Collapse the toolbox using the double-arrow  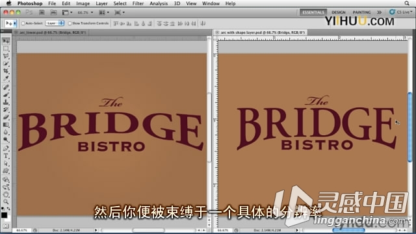pos(3,31)
